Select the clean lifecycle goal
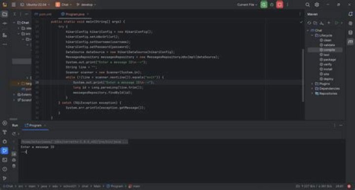The width and height of the screenshot is (355, 190). (325, 40)
